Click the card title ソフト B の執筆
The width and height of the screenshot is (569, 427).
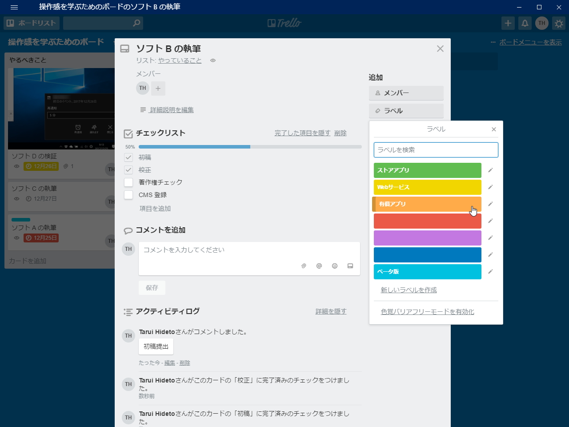pyautogui.click(x=168, y=49)
